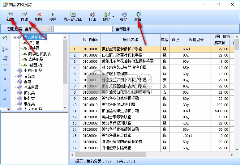Click the 返回 (Return) exit icon
This screenshot has width=240, height=165.
point(138,14)
